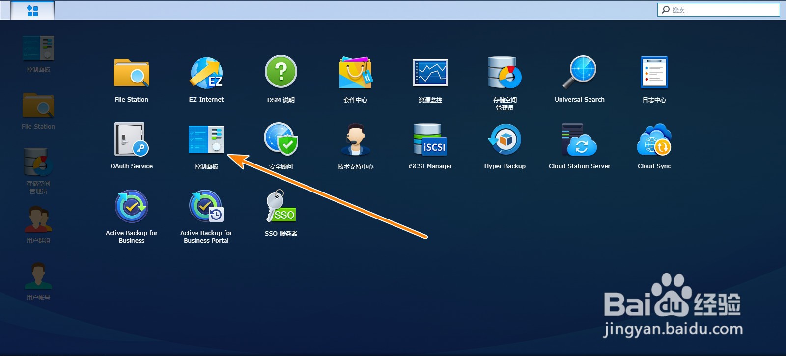
Task: Open Cloud Sync app
Action: point(654,139)
